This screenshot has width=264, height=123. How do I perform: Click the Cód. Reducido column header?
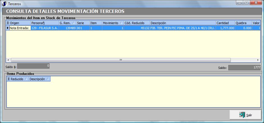[x=137, y=23]
